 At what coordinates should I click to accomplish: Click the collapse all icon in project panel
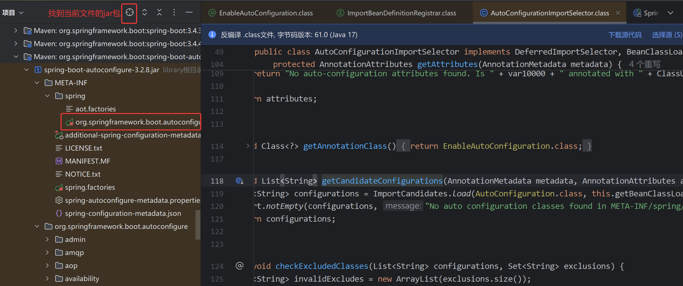[159, 12]
